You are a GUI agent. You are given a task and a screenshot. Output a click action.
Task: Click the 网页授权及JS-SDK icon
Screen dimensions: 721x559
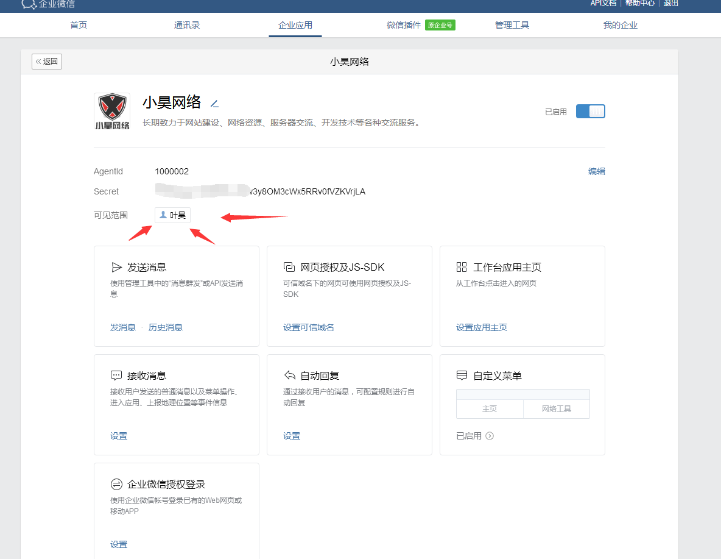[x=289, y=267]
